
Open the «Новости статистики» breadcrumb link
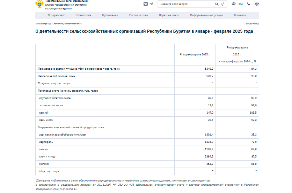[x=73, y=24]
